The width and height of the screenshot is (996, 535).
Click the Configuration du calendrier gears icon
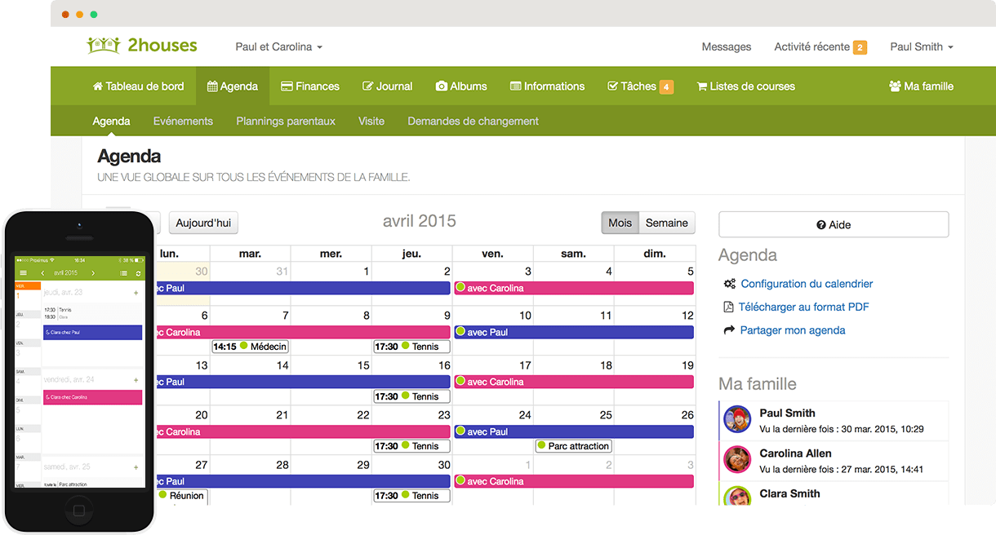pyautogui.click(x=730, y=285)
